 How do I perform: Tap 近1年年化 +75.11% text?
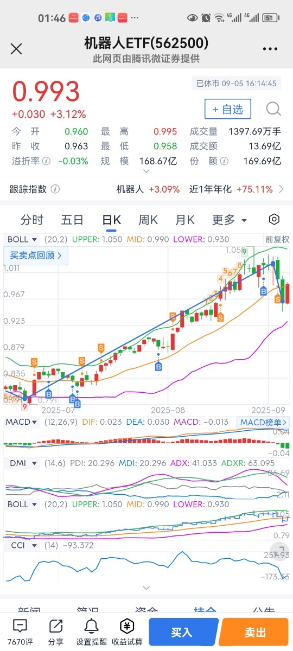[x=231, y=189]
